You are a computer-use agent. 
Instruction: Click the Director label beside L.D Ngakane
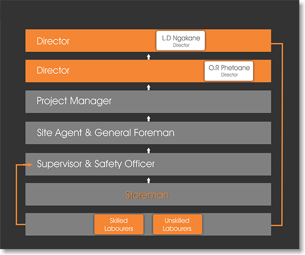tap(53, 41)
